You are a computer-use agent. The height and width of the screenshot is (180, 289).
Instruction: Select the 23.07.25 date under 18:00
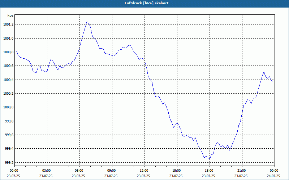point(209,176)
